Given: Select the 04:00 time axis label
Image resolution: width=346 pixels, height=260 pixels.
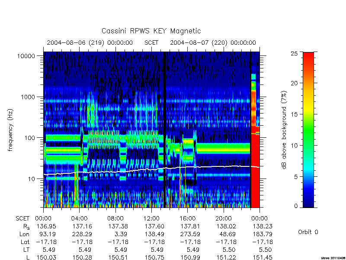Looking at the screenshot, I should [79, 219].
